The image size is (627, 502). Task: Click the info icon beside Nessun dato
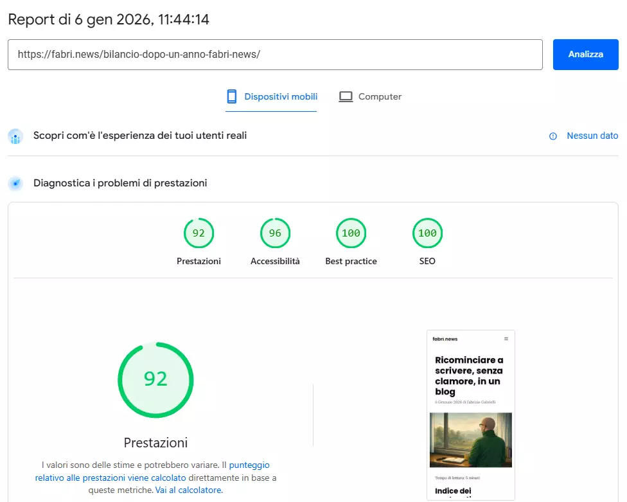(x=553, y=136)
